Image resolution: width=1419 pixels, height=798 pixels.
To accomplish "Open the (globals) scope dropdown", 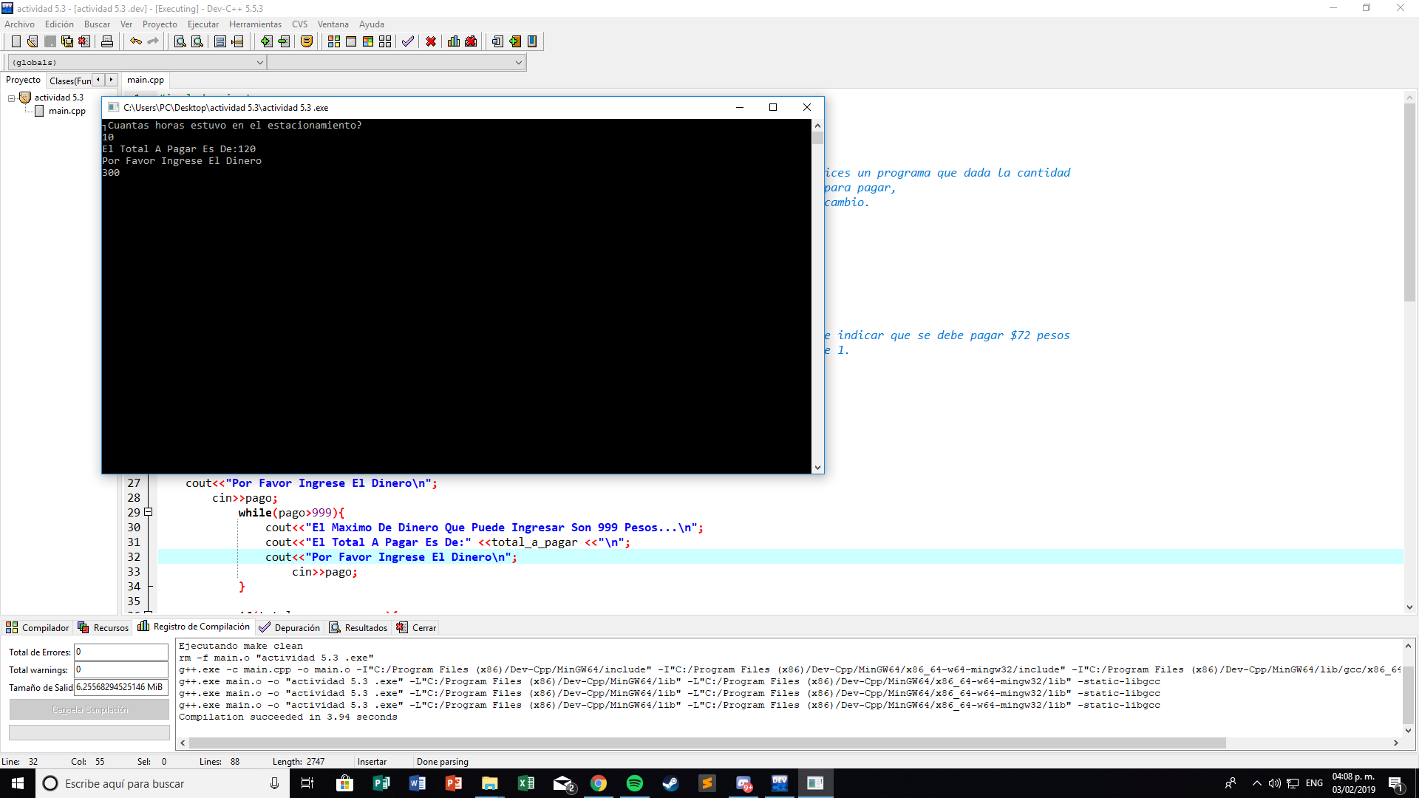I will 137,63.
